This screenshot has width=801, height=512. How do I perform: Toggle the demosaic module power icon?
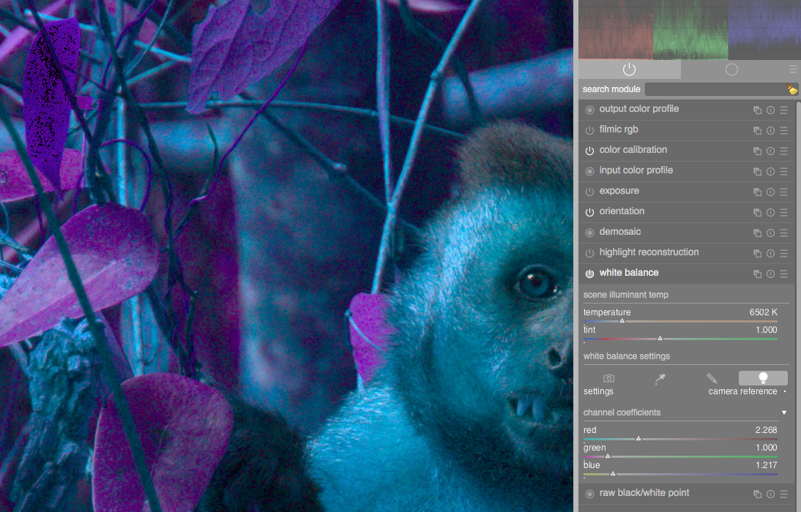589,233
